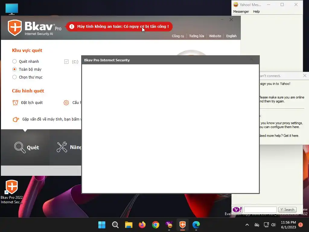Viewport: 309px width, 232px height.
Task: Click the network tray icon
Action: (266, 225)
